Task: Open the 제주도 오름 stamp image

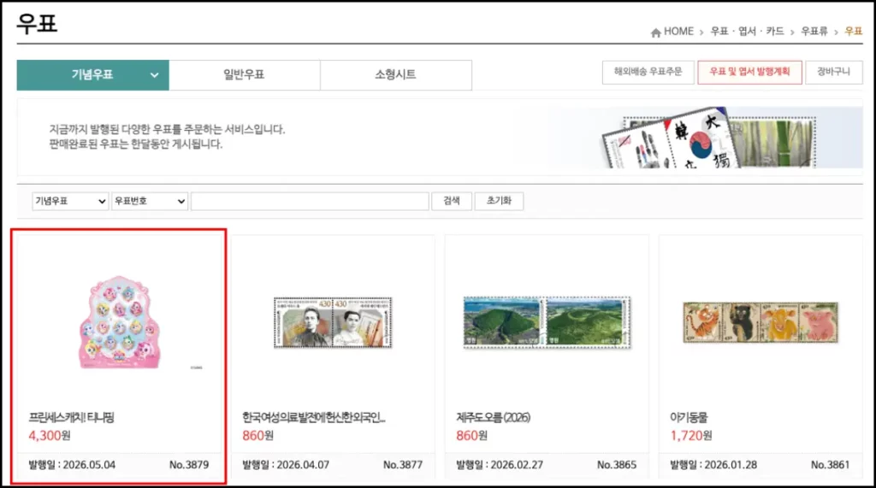Action: pyautogui.click(x=547, y=322)
